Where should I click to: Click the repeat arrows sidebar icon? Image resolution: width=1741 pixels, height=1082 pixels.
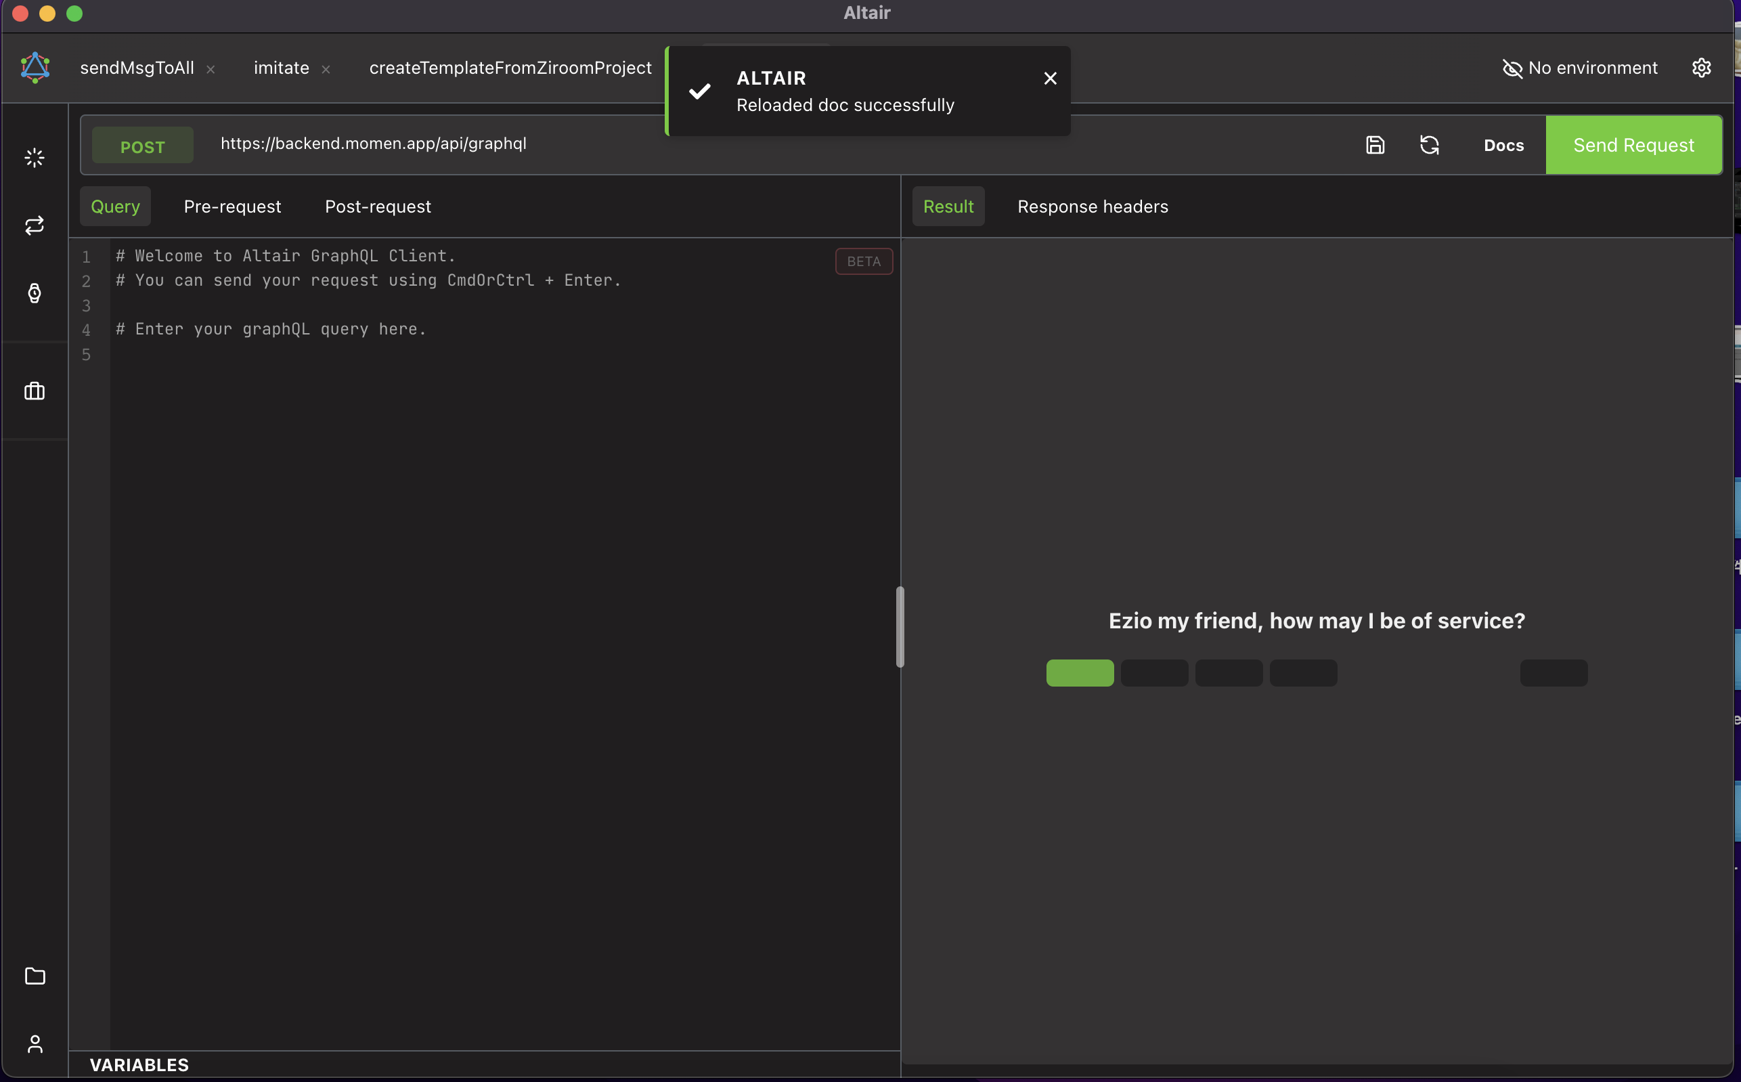click(35, 225)
